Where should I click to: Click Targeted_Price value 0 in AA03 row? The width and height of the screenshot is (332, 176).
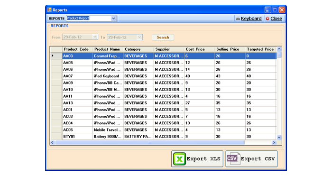coord(261,56)
